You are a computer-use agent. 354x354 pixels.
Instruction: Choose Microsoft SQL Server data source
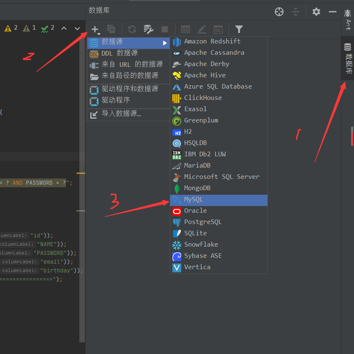(x=219, y=178)
